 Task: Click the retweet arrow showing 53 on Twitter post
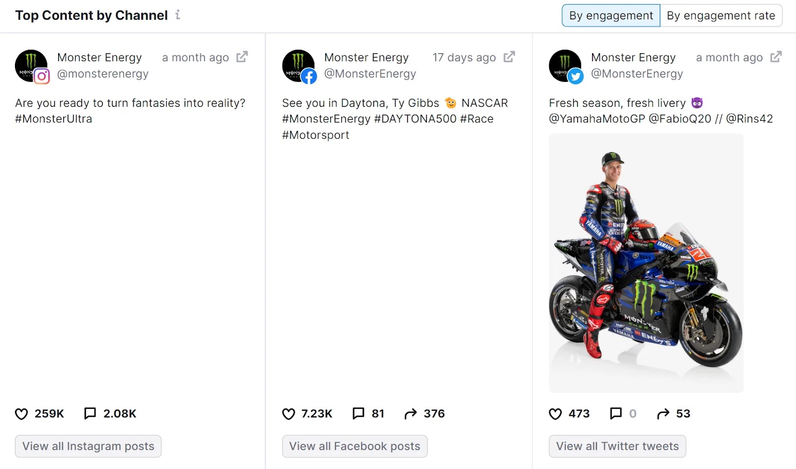[662, 413]
